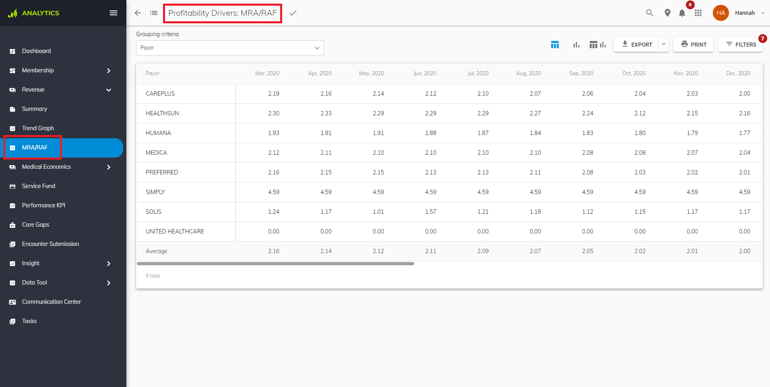The image size is (770, 387).
Task: Click the Profitability Drivers: MRA/RAF title
Action: [223, 13]
